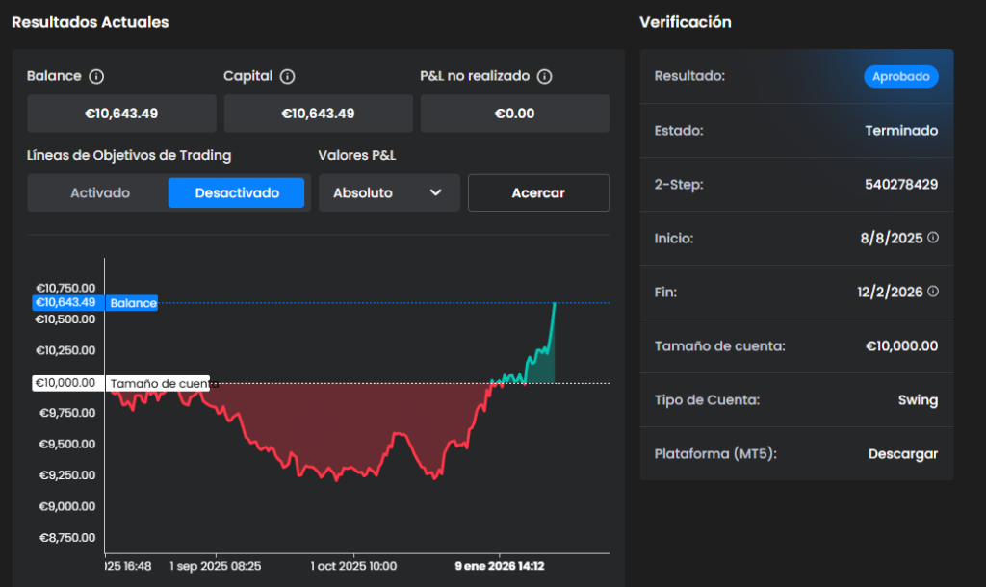The height and width of the screenshot is (587, 986).
Task: Click the P&L no realizado €0.00 field
Action: coord(514,114)
